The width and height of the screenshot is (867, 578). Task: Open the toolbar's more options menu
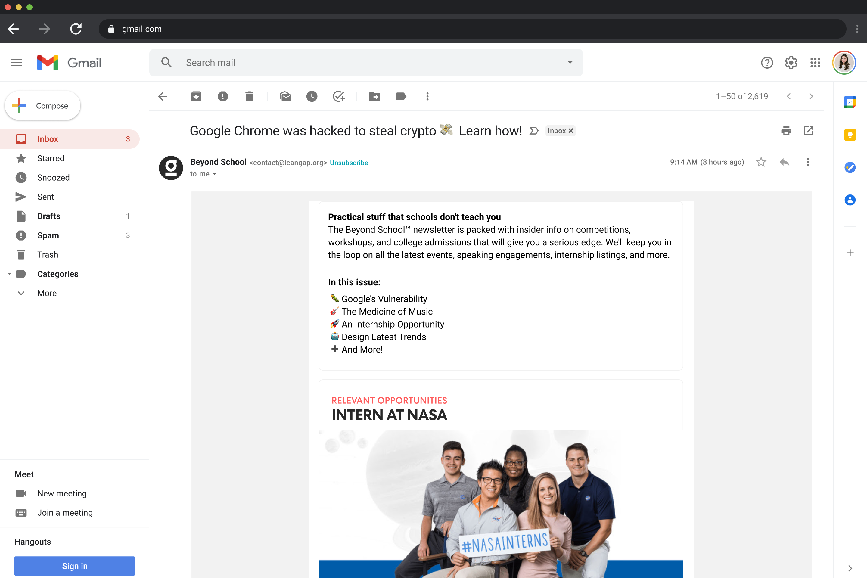[x=427, y=97]
